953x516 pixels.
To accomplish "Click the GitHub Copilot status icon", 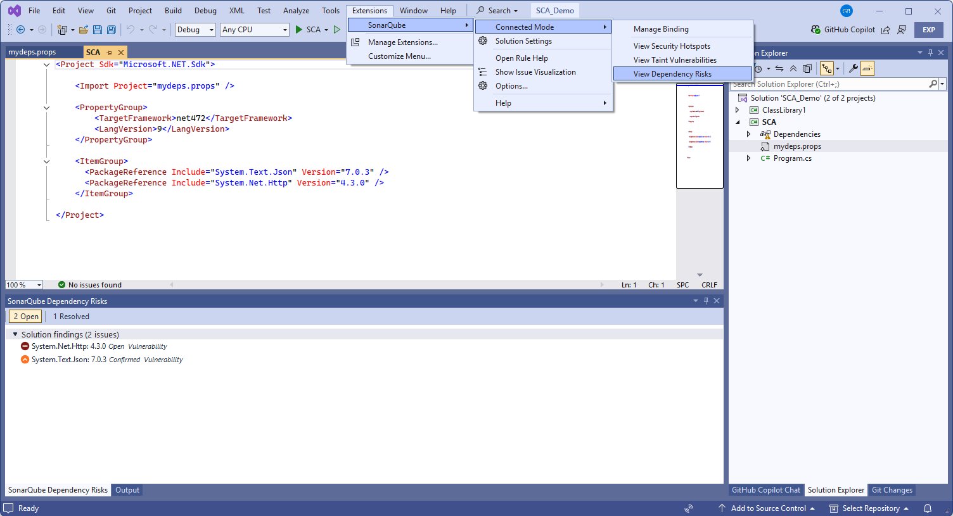I will 815,30.
